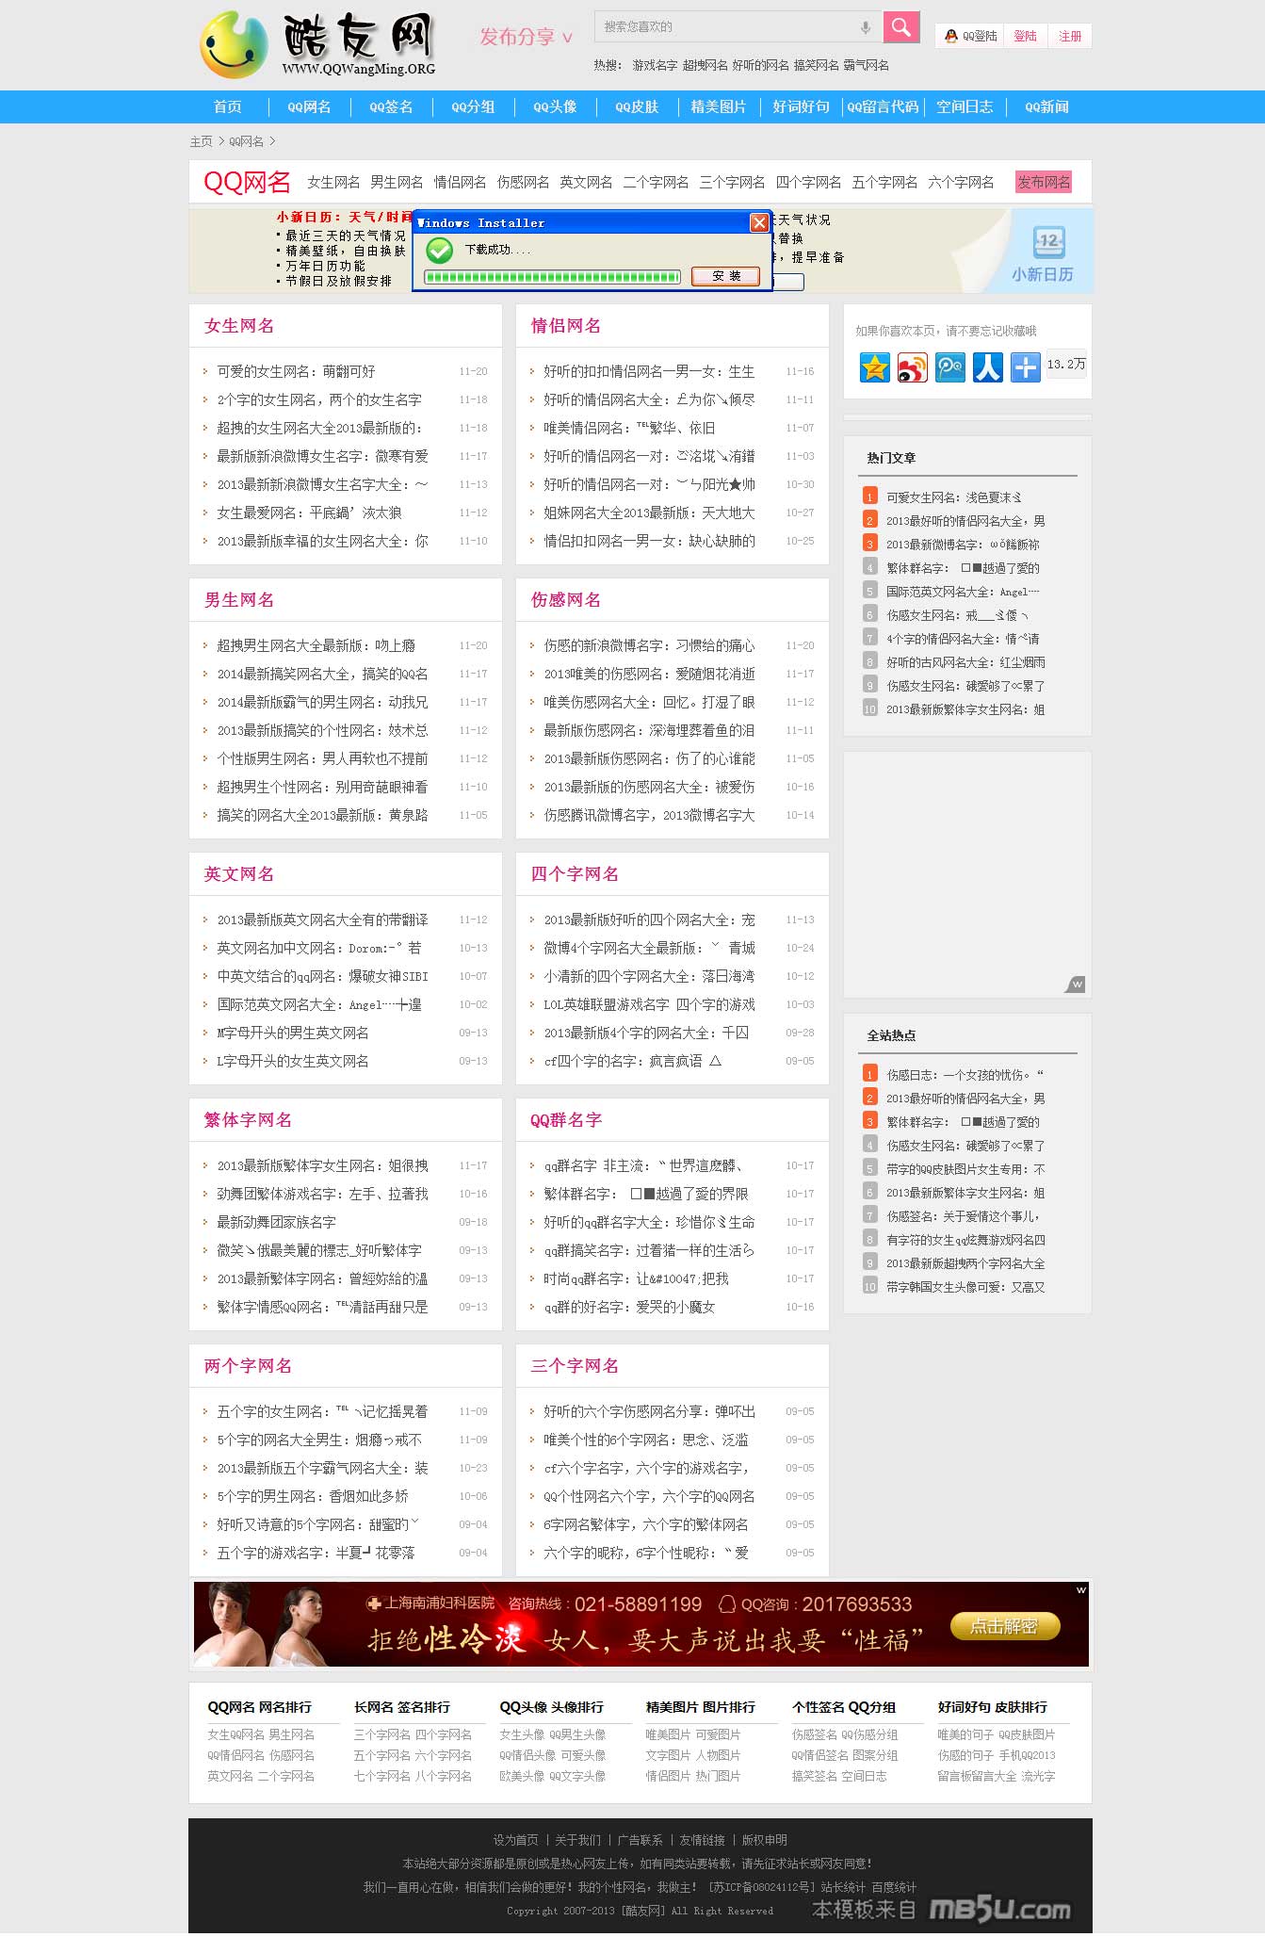Open the 点击解密 banner button

(1004, 1625)
